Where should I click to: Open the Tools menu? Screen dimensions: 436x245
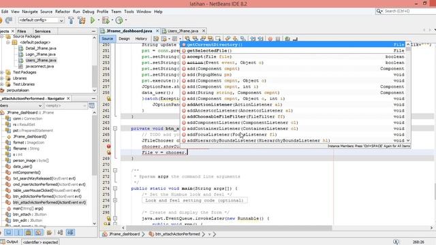pyautogui.click(x=129, y=12)
